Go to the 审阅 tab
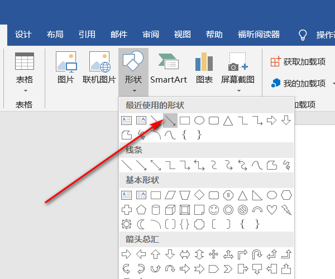The width and height of the screenshot is (335, 279). (151, 35)
